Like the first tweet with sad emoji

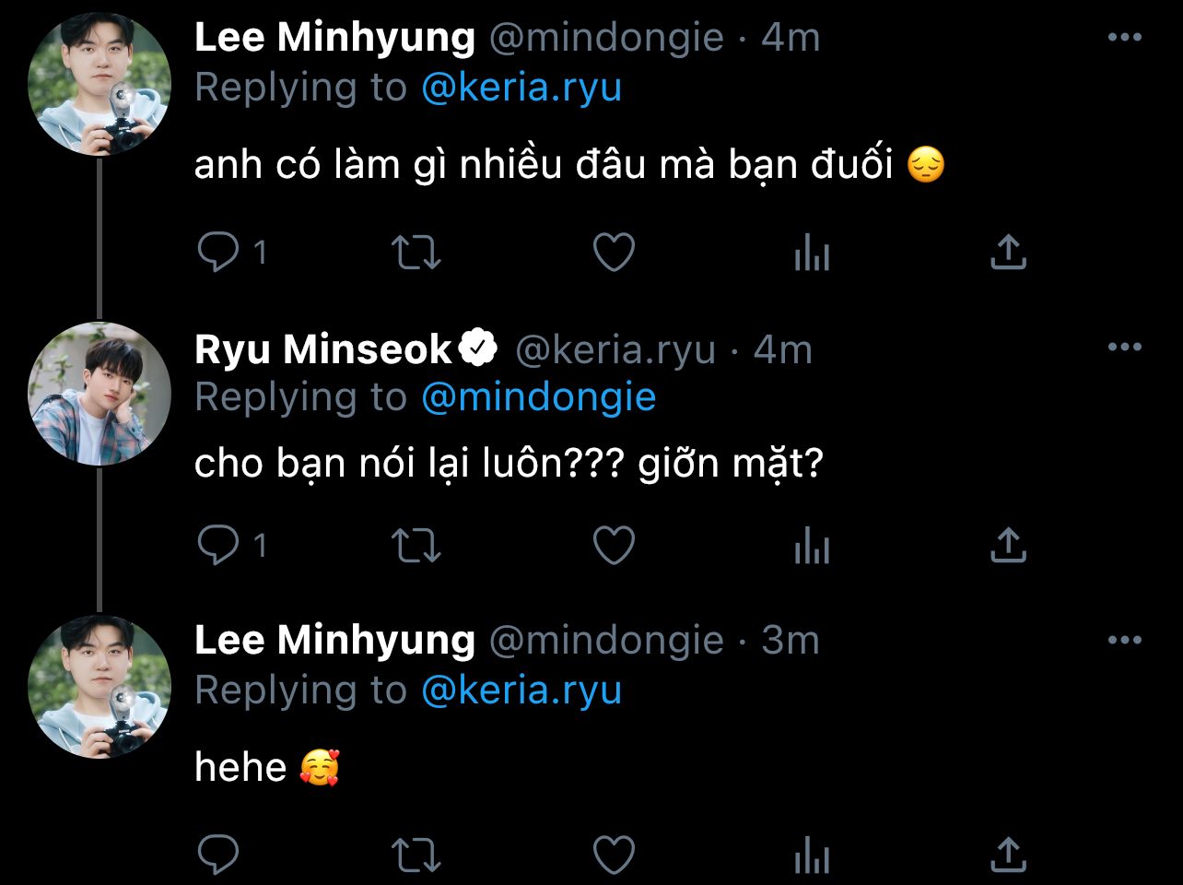pos(614,252)
